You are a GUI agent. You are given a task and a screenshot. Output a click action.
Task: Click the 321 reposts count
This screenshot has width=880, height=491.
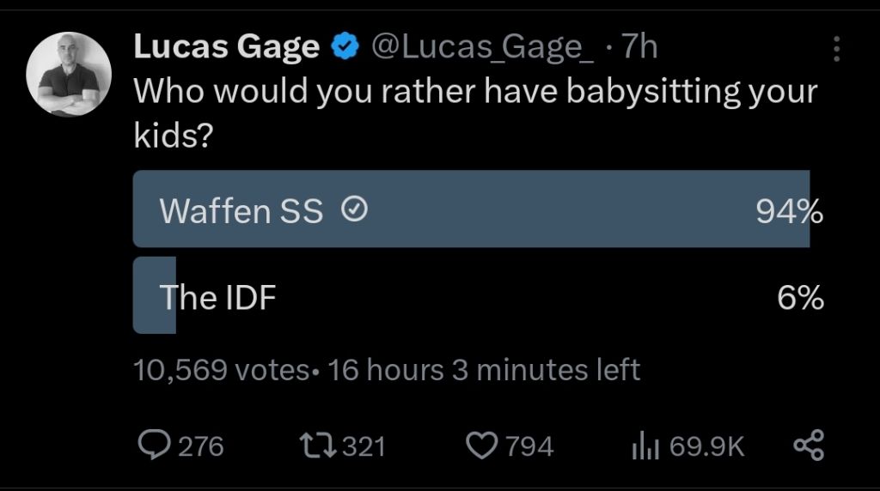point(364,446)
